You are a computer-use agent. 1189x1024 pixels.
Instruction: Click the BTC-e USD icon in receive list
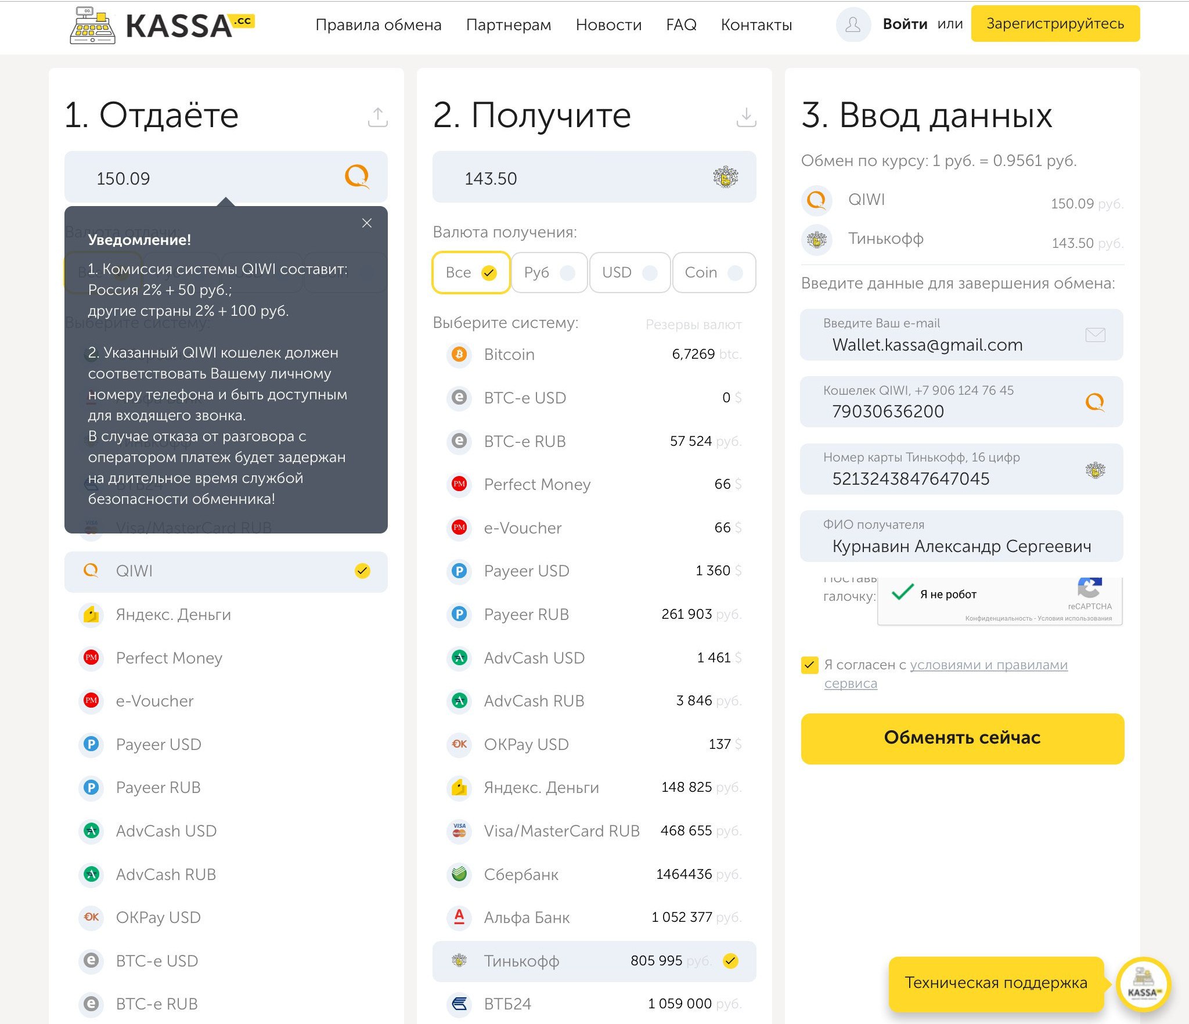click(459, 398)
